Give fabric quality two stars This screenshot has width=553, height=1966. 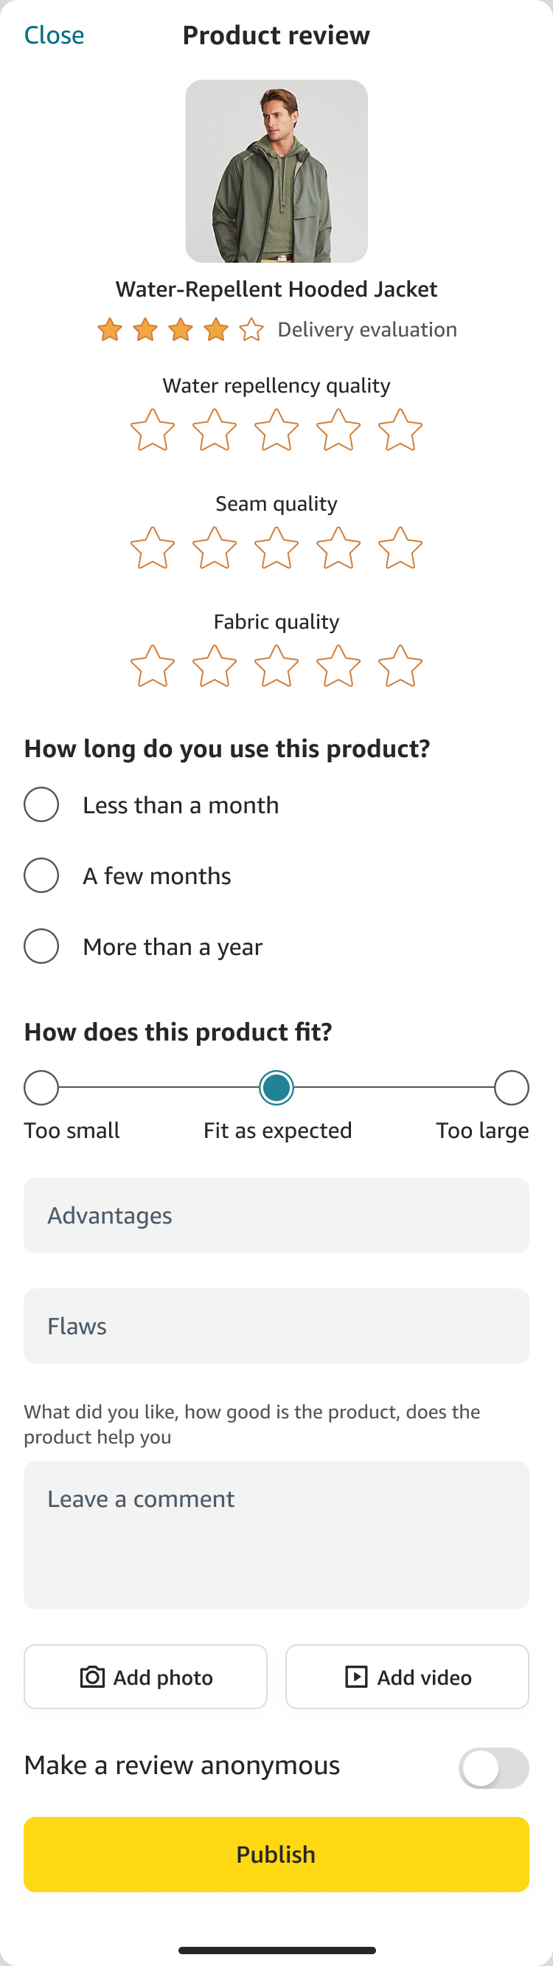click(x=215, y=667)
